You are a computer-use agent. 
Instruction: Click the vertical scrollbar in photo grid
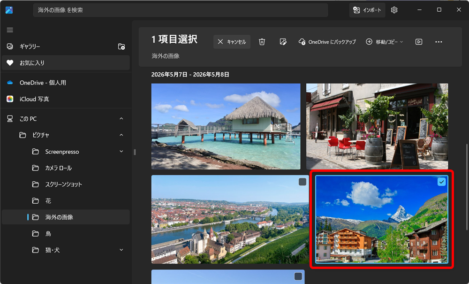point(466,187)
